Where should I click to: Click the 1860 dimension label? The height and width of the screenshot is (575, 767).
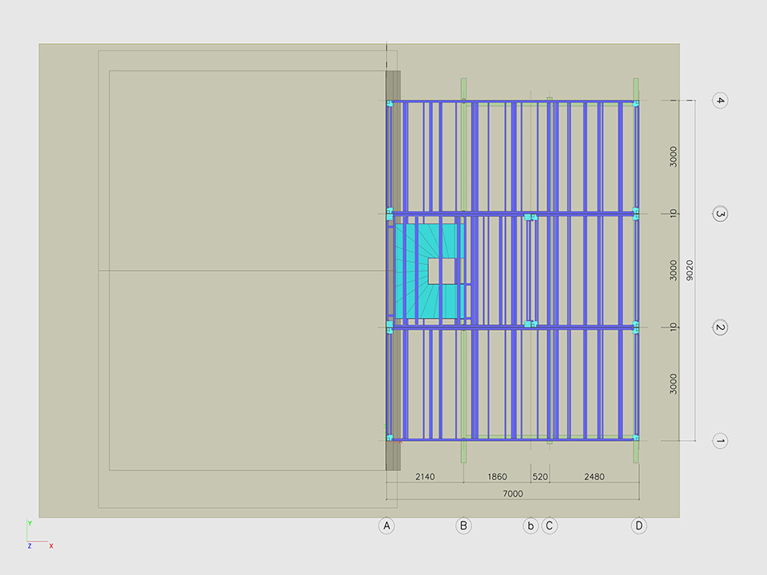pos(496,477)
